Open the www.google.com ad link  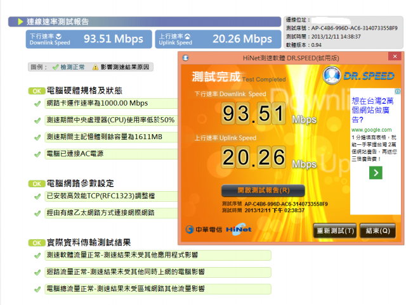(x=371, y=130)
